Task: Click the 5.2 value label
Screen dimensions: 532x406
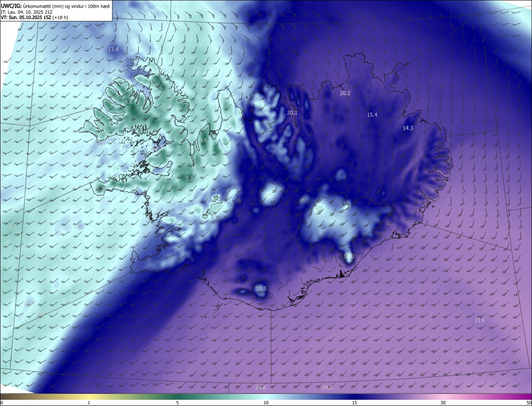Action: click(x=100, y=189)
